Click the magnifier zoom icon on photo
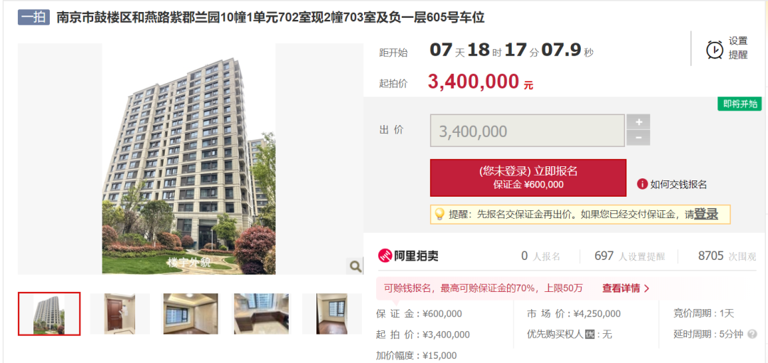The height and width of the screenshot is (363, 768). pyautogui.click(x=355, y=266)
